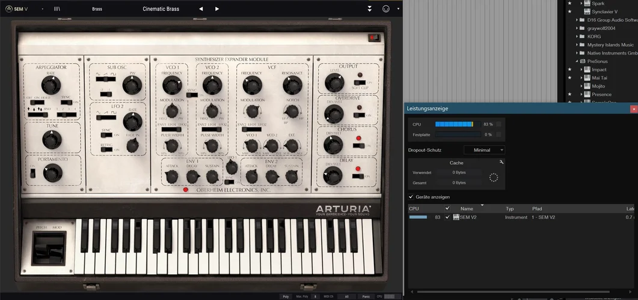Viewport: 638px width, 300px height.
Task: Click the Poly mode button
Action: click(286, 296)
